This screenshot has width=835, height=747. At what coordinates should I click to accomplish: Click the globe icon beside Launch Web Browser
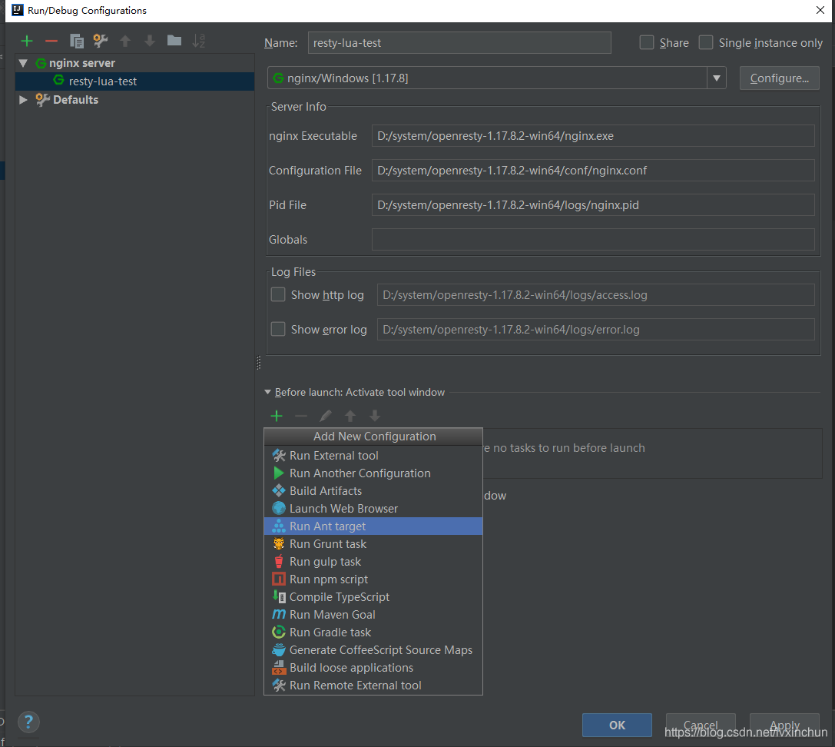tap(279, 508)
